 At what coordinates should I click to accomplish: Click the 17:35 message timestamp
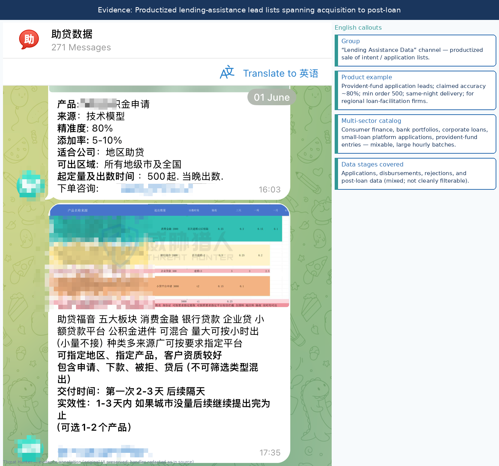(x=270, y=453)
